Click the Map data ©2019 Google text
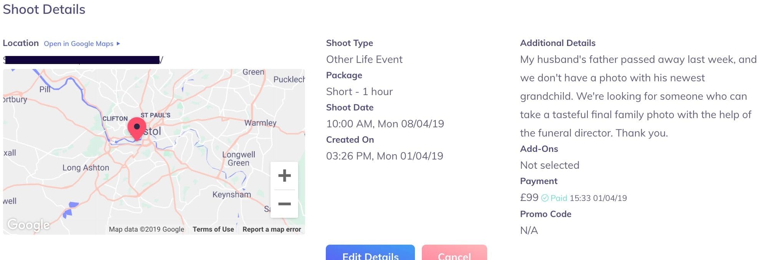Image resolution: width=763 pixels, height=260 pixels. point(146,229)
